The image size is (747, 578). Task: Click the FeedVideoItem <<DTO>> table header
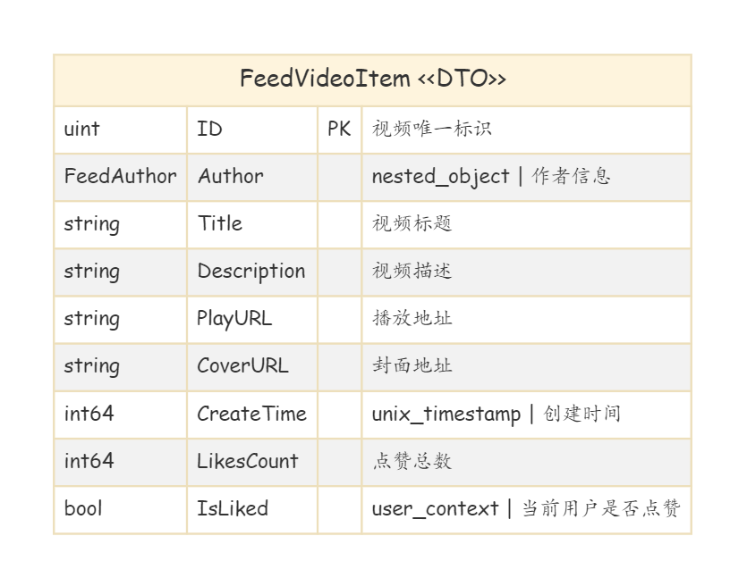[372, 79]
